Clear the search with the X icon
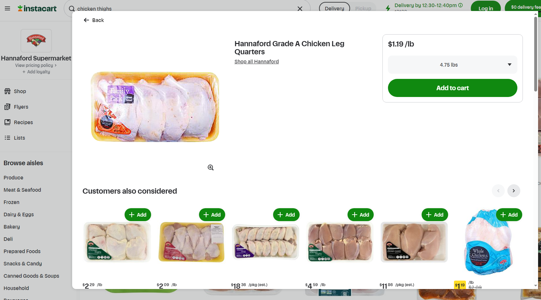This screenshot has height=300, width=541. [300, 9]
